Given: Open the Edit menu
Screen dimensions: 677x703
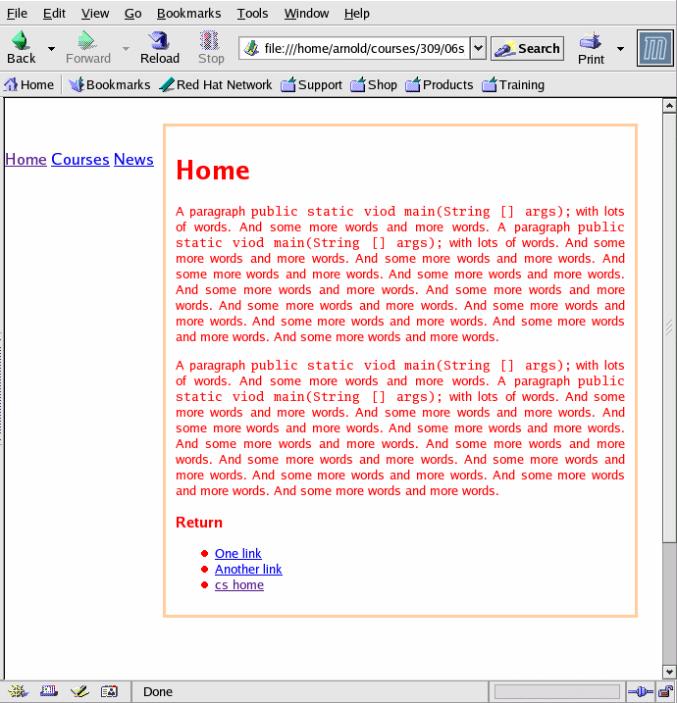Looking at the screenshot, I should [54, 14].
